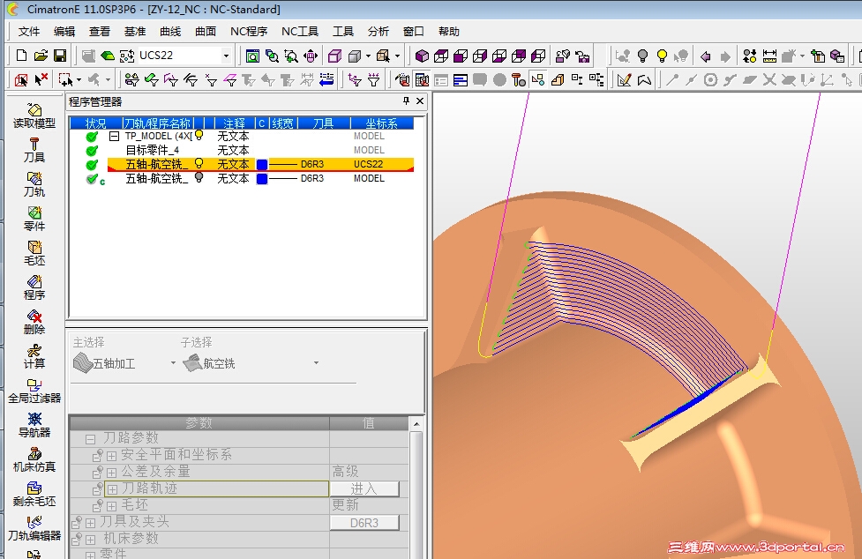Collapse the TP_MODEL tree node
This screenshot has height=559, width=862.
(x=114, y=136)
